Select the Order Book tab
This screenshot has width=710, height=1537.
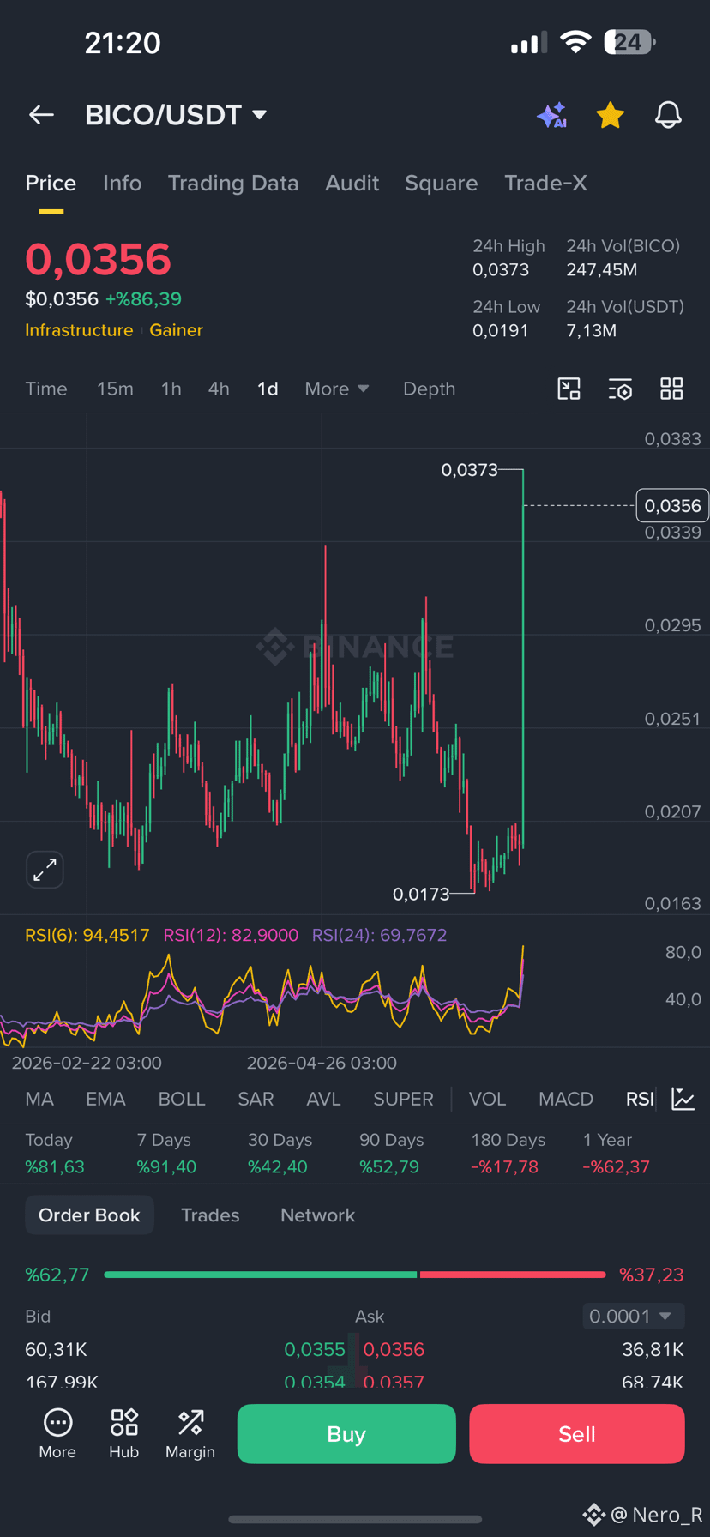(x=89, y=1215)
